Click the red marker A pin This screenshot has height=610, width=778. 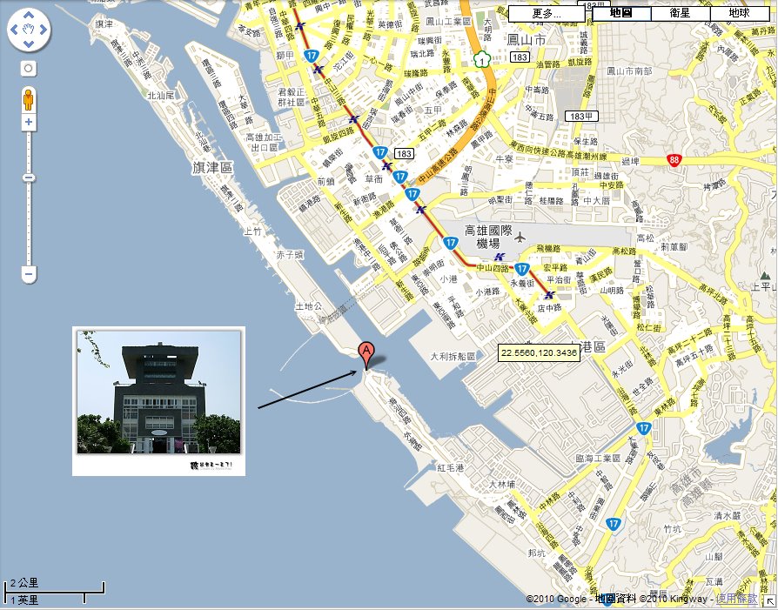[367, 354]
